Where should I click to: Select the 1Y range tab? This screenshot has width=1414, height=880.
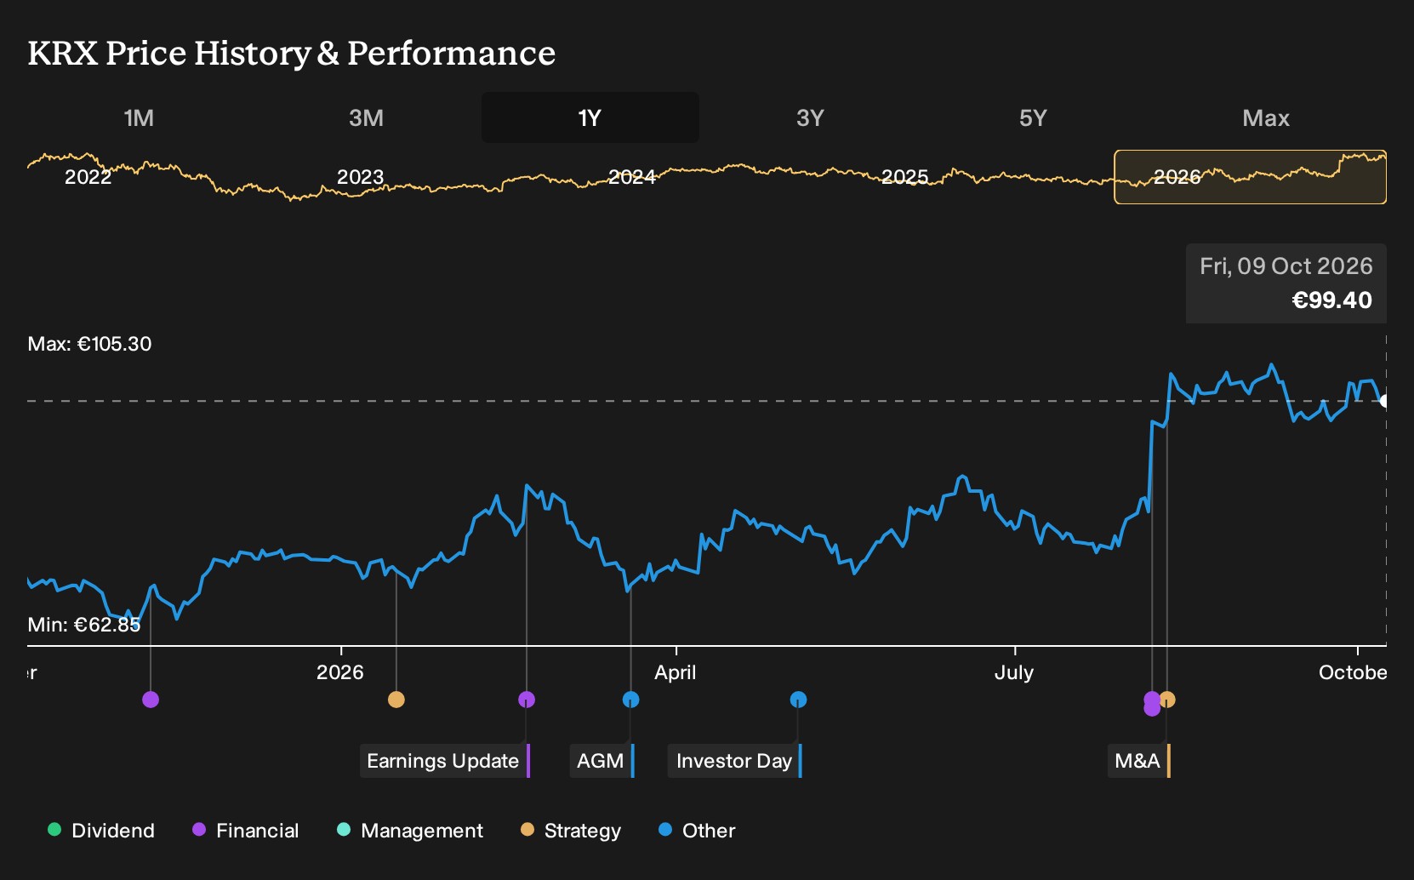point(590,117)
